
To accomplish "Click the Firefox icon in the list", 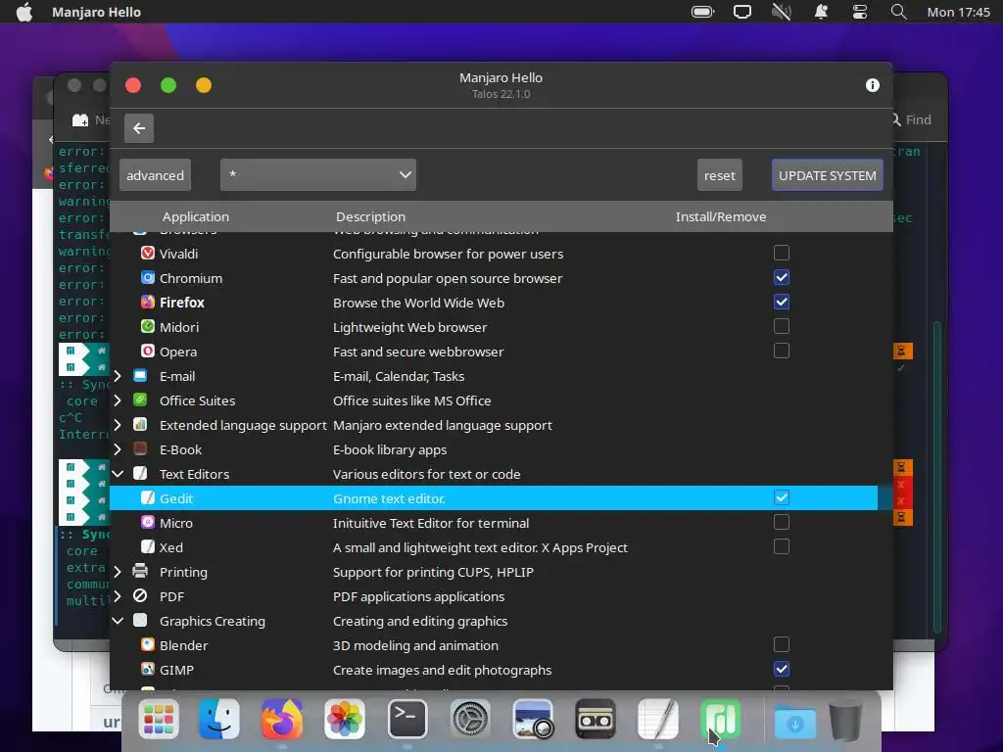I will tap(148, 302).
